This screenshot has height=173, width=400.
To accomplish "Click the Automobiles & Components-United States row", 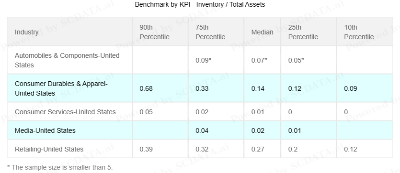I will 200,60.
